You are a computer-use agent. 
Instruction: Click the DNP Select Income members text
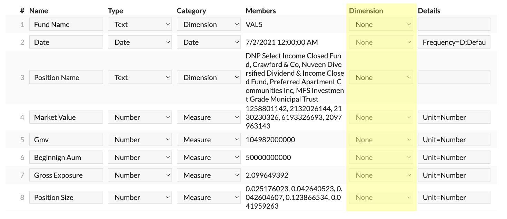[x=295, y=77]
